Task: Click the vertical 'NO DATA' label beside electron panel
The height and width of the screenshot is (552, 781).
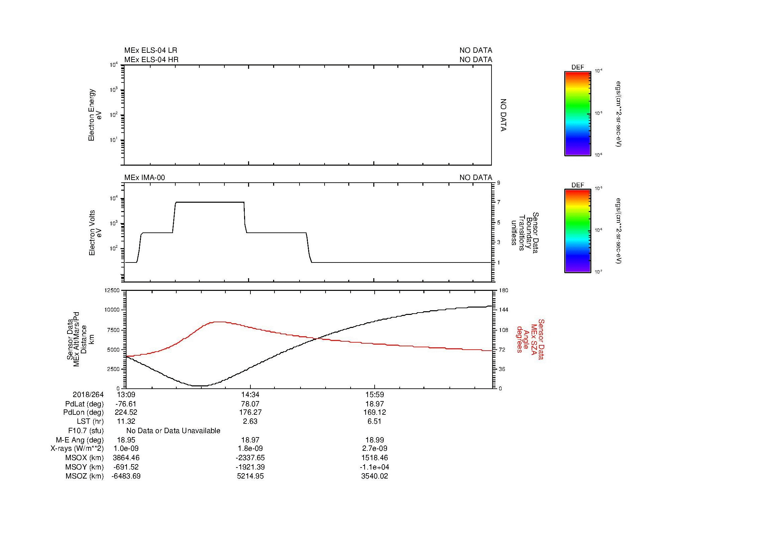Action: click(504, 115)
